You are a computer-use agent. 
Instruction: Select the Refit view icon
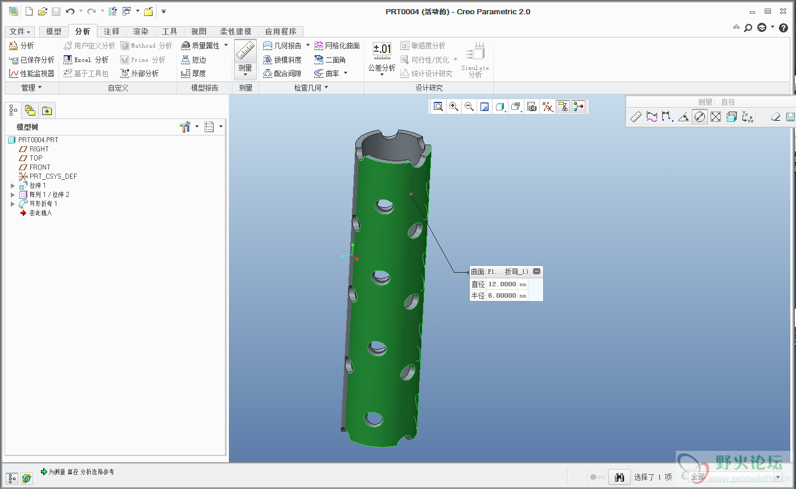438,106
